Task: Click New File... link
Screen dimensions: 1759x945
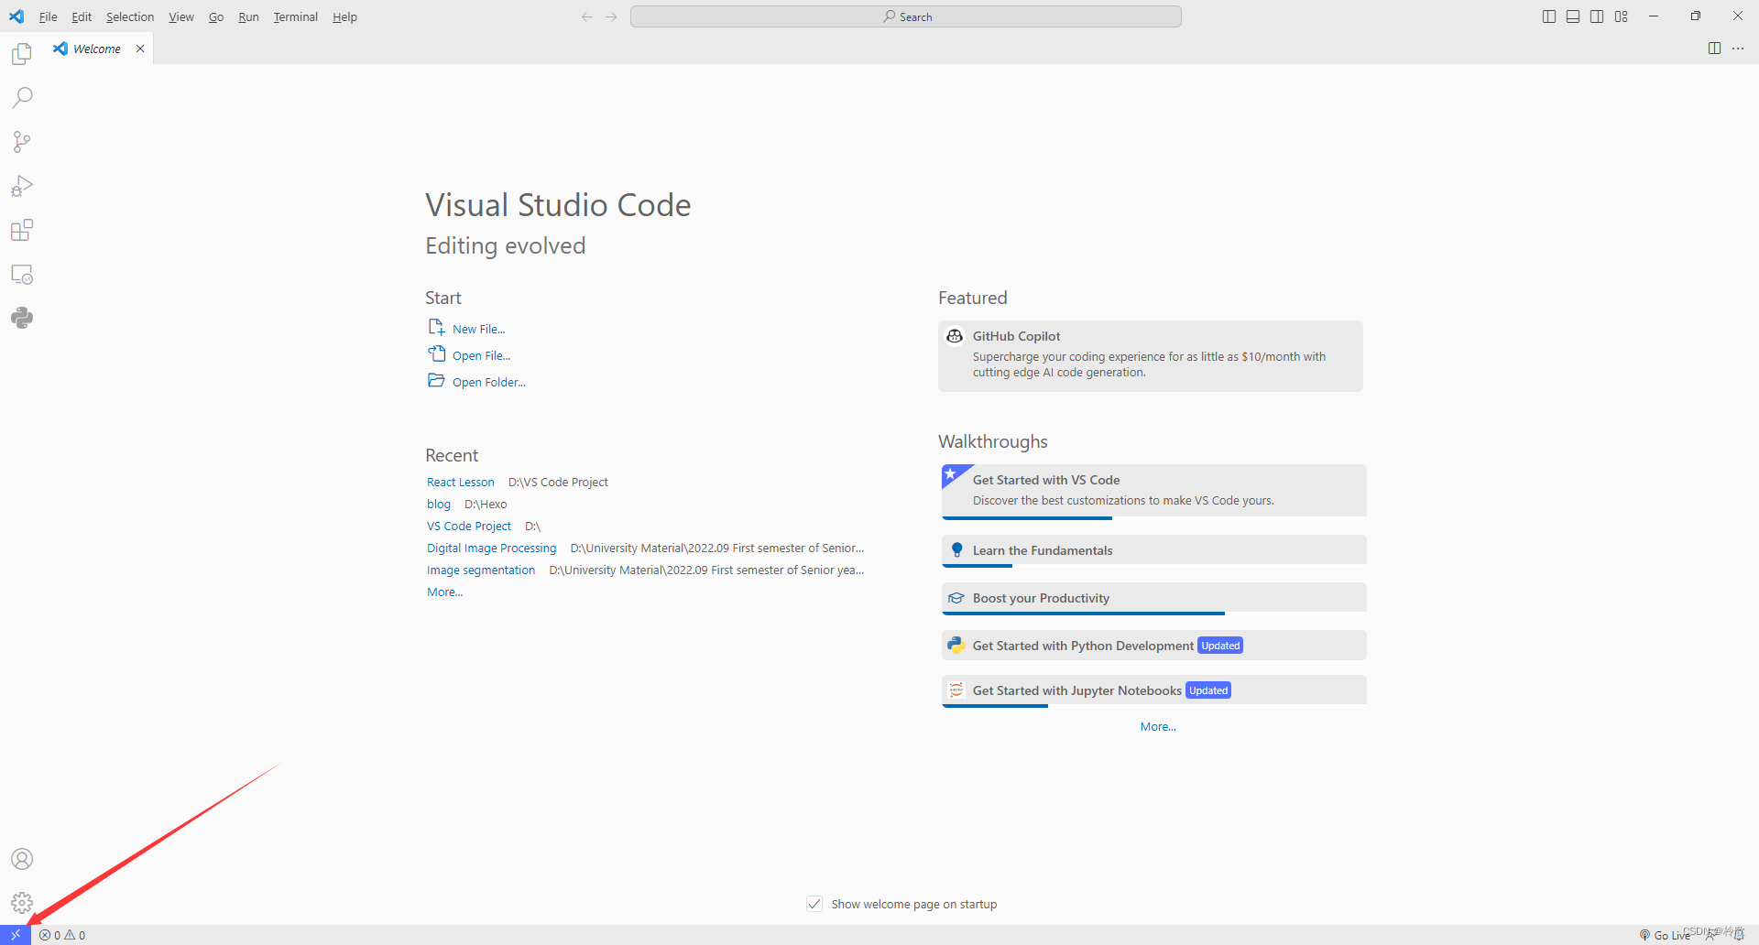Action: 479,329
